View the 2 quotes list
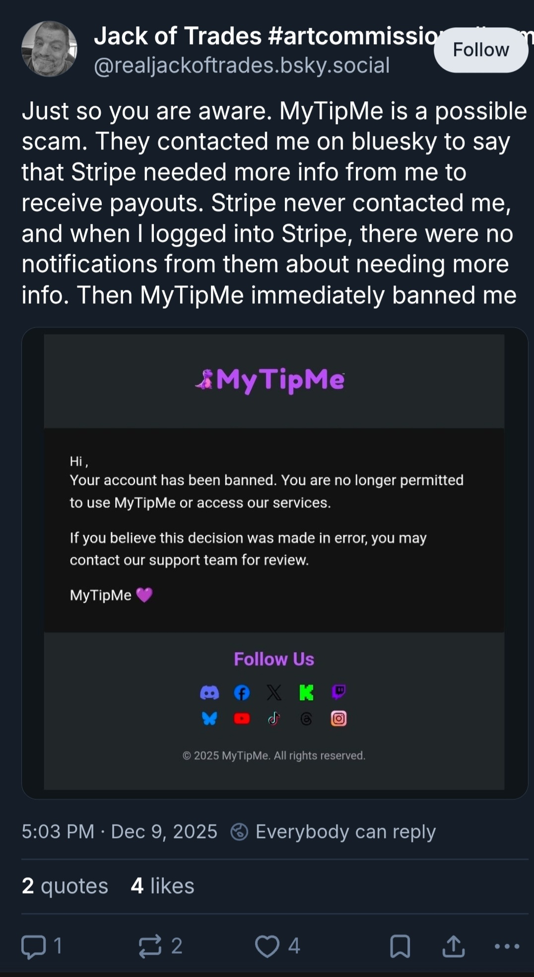Screen dimensions: 534x977 pos(65,886)
